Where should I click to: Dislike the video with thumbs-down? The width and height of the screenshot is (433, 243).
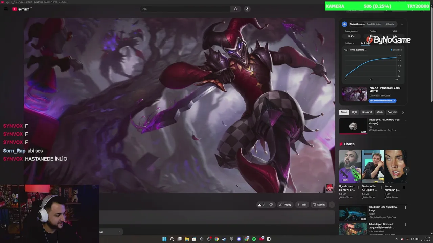[271, 205]
